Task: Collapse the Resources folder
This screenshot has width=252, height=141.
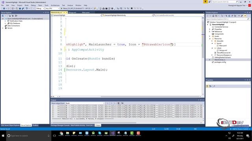Action: (209, 39)
